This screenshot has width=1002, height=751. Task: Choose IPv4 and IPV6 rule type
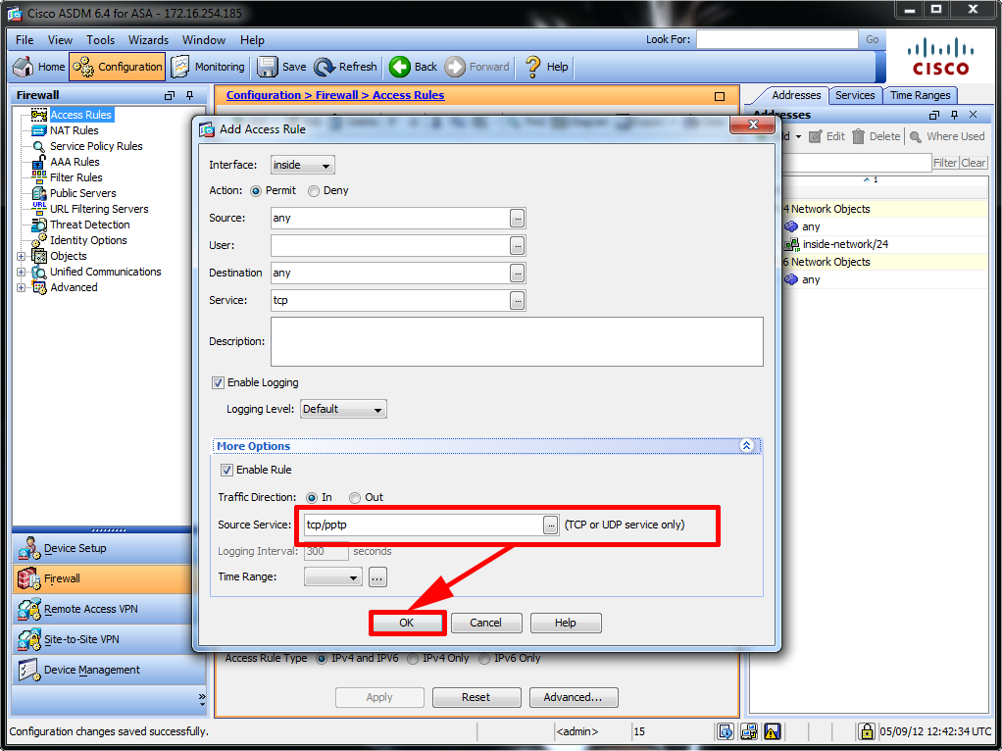[322, 658]
